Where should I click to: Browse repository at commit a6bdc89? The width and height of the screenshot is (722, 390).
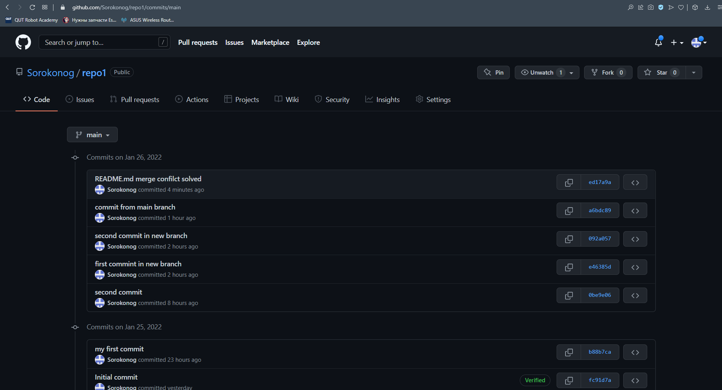click(x=635, y=211)
